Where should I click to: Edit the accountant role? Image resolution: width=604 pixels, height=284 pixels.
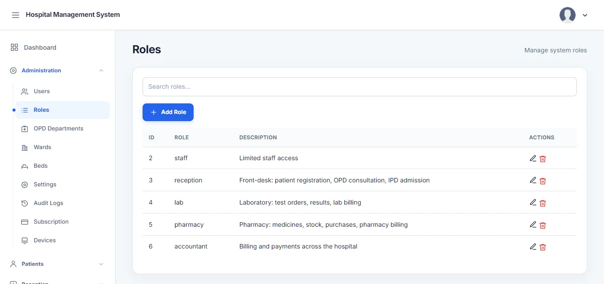tap(533, 247)
